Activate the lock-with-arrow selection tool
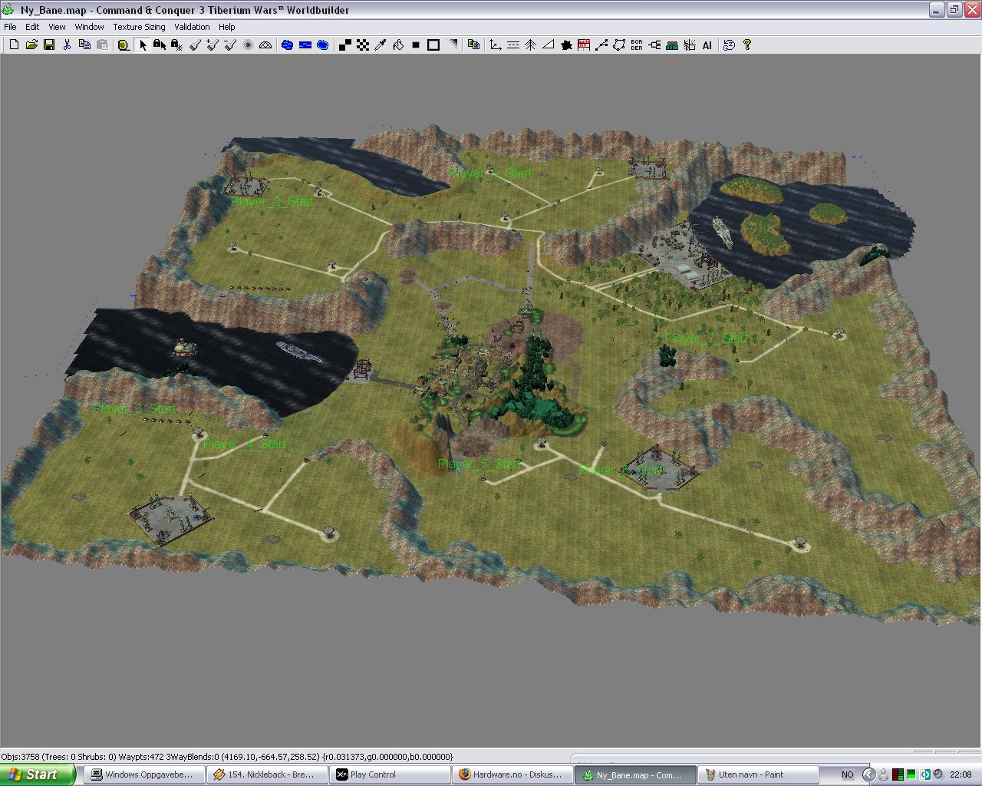 point(160,45)
